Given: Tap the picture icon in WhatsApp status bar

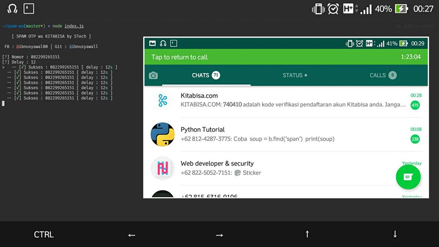Looking at the screenshot, I should (152, 43).
